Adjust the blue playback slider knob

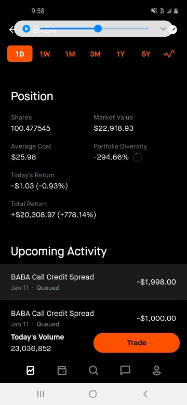[98, 29]
